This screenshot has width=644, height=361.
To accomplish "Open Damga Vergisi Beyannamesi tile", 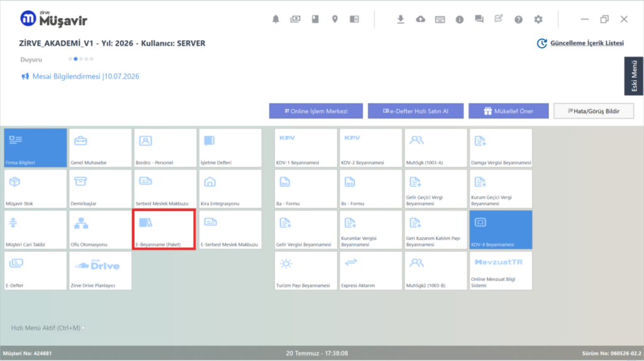I will coord(501,148).
